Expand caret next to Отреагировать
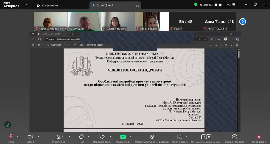This screenshot has height=144, width=270. click(110, 137)
